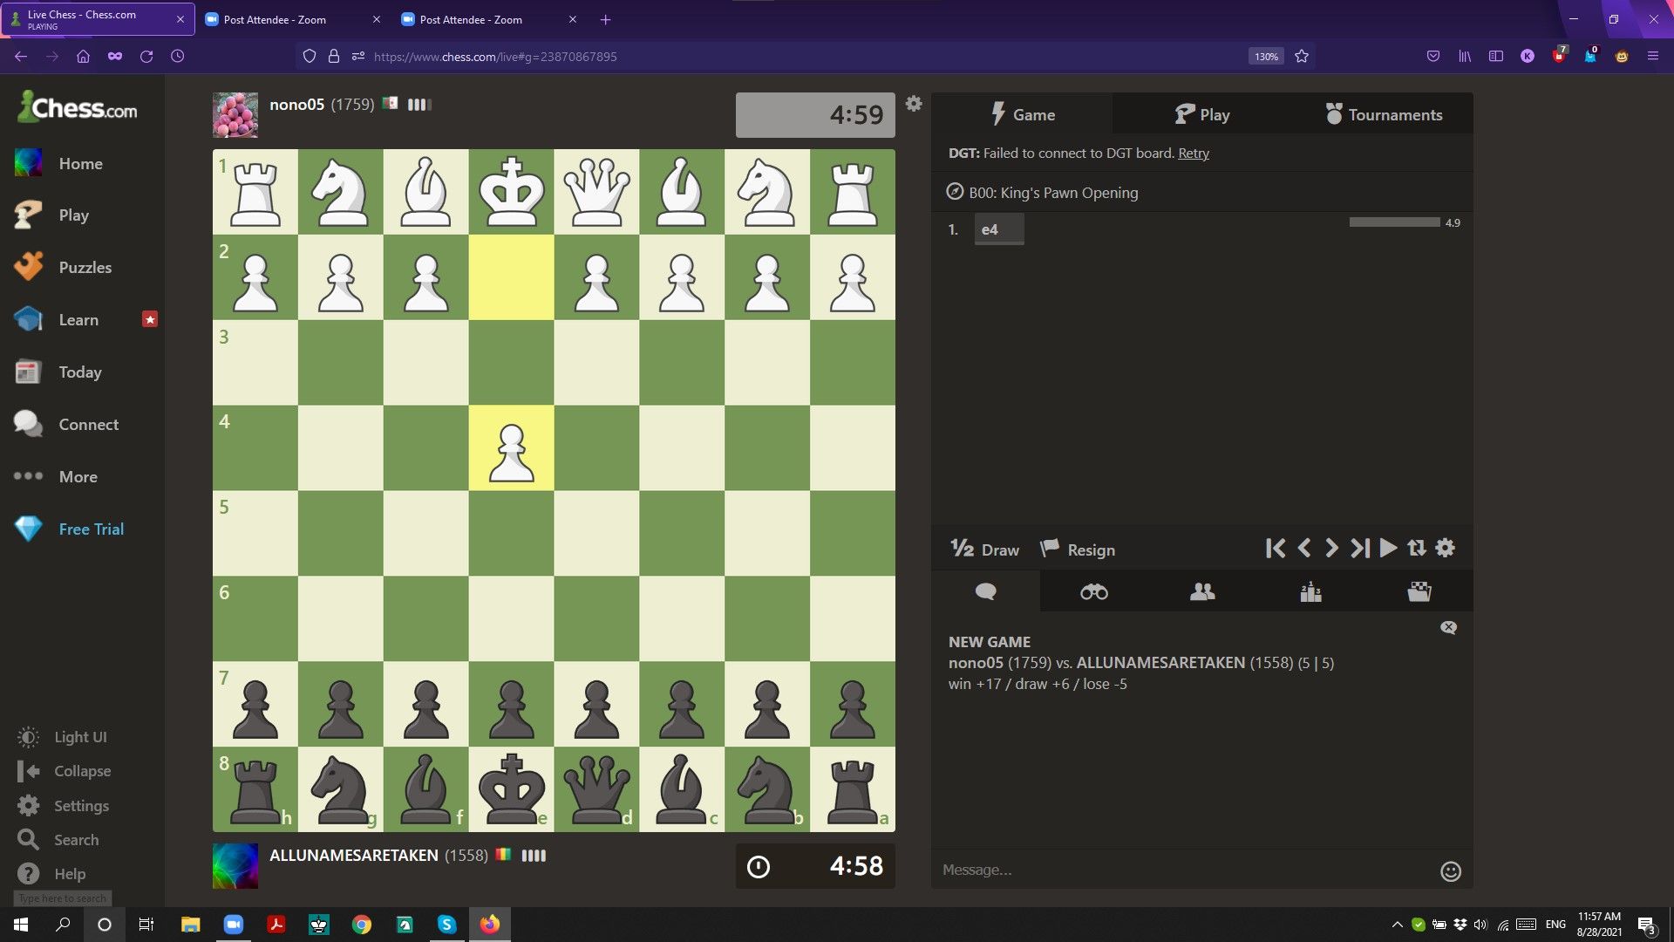Select the black king on e8
This screenshot has height=942, width=1674.
pyautogui.click(x=512, y=789)
